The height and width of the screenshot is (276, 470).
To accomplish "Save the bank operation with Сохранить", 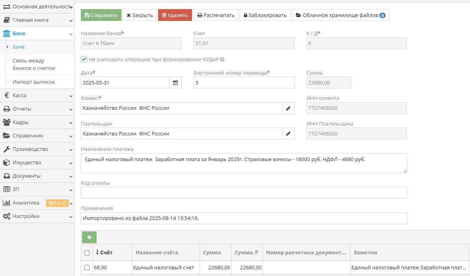I will tap(101, 15).
